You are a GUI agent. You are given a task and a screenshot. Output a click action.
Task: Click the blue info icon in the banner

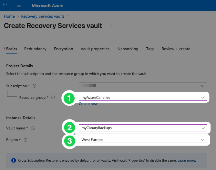pyautogui.click(x=14, y=160)
